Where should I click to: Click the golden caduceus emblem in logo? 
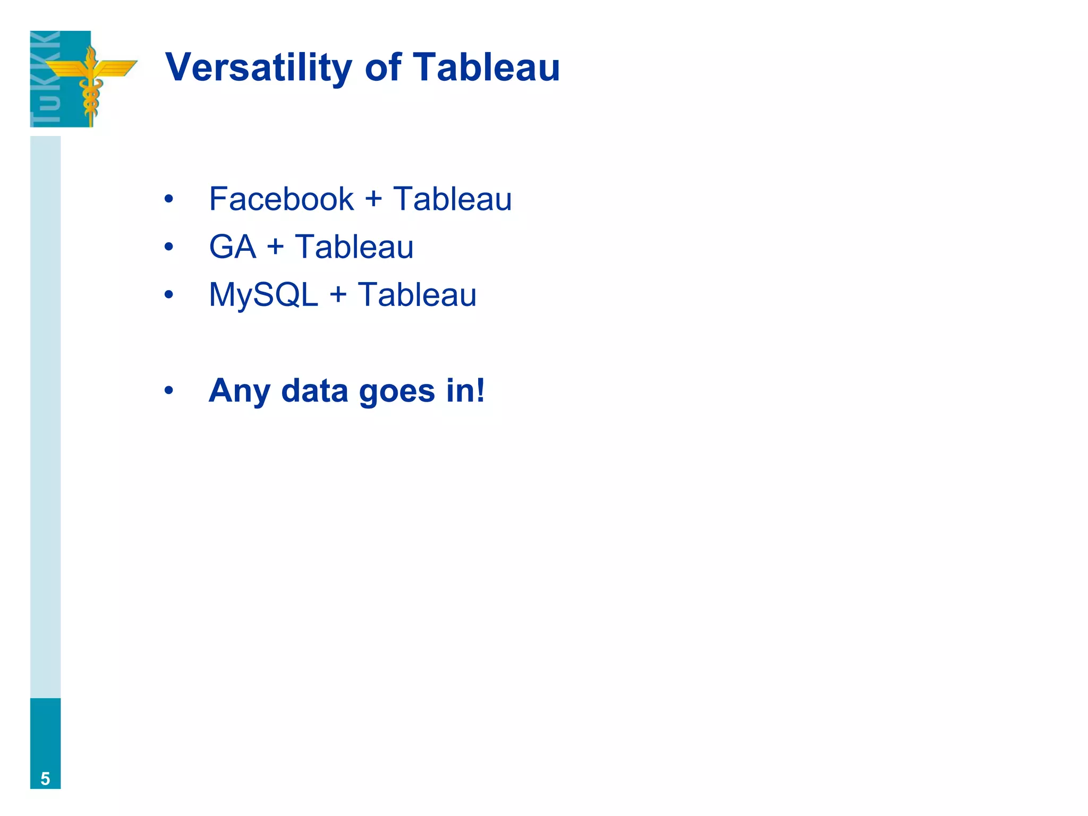tap(91, 85)
